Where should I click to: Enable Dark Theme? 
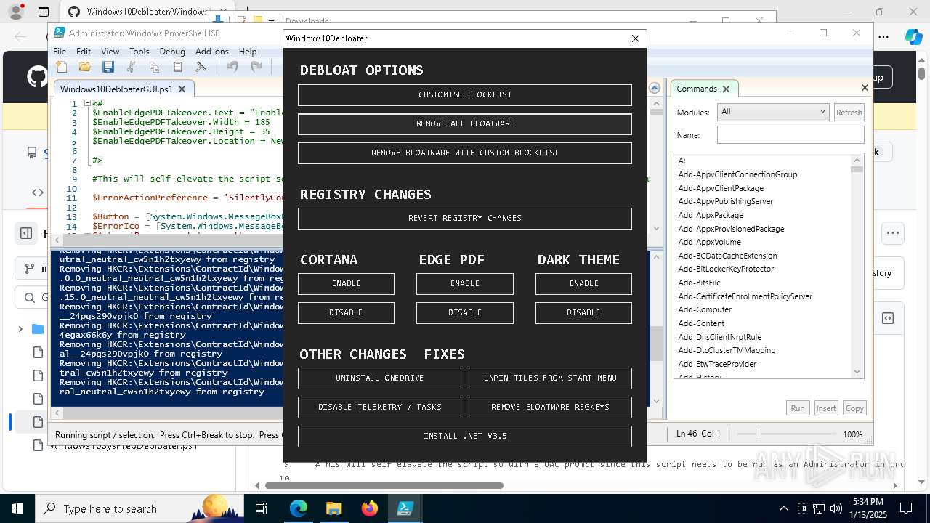click(x=583, y=283)
